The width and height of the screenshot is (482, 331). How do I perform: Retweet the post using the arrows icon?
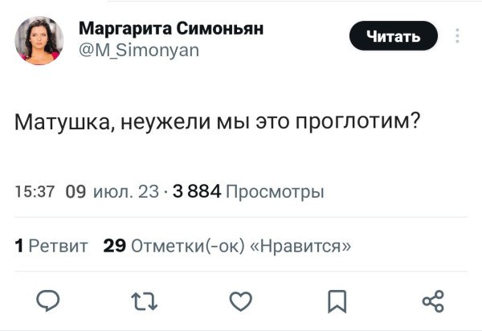coord(144,302)
